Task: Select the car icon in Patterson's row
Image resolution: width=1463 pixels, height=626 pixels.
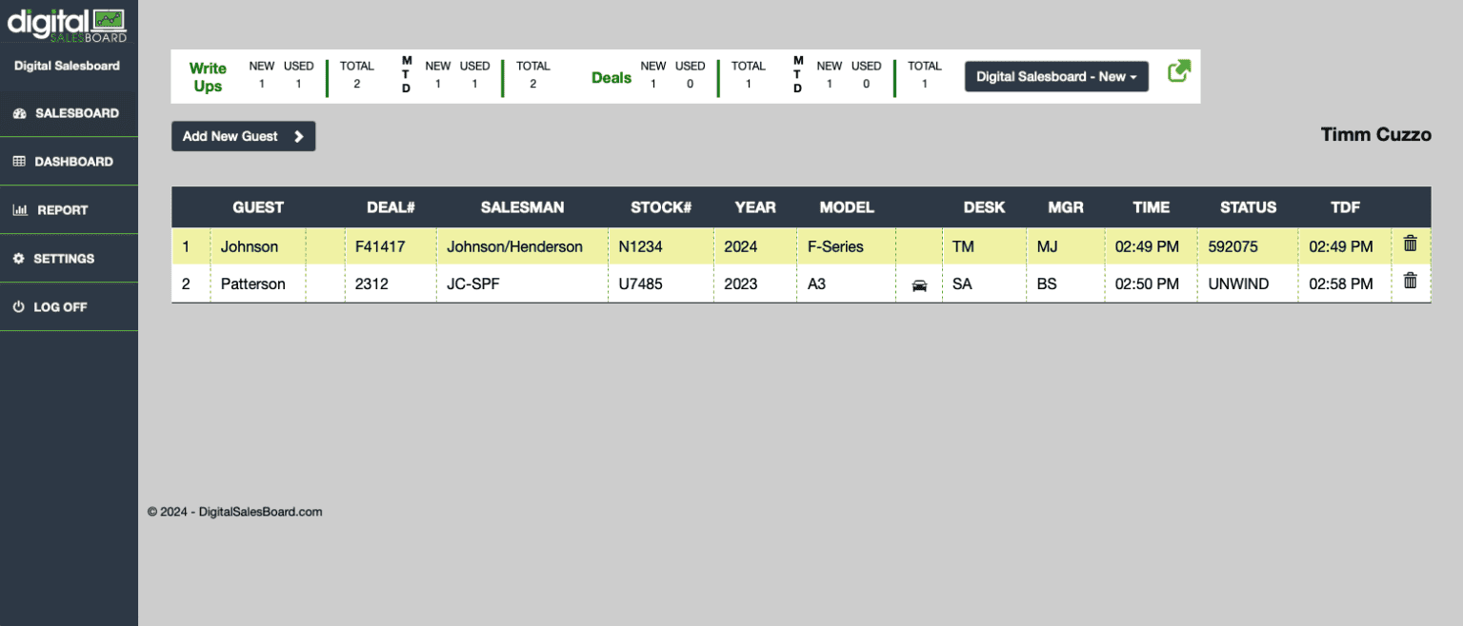Action: point(919,284)
